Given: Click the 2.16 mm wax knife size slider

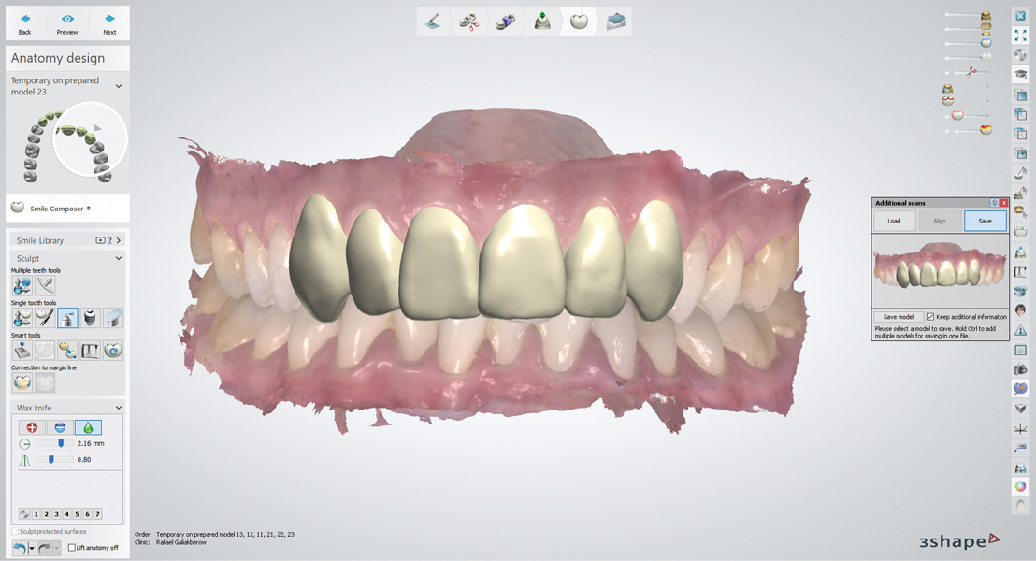Looking at the screenshot, I should 61,443.
